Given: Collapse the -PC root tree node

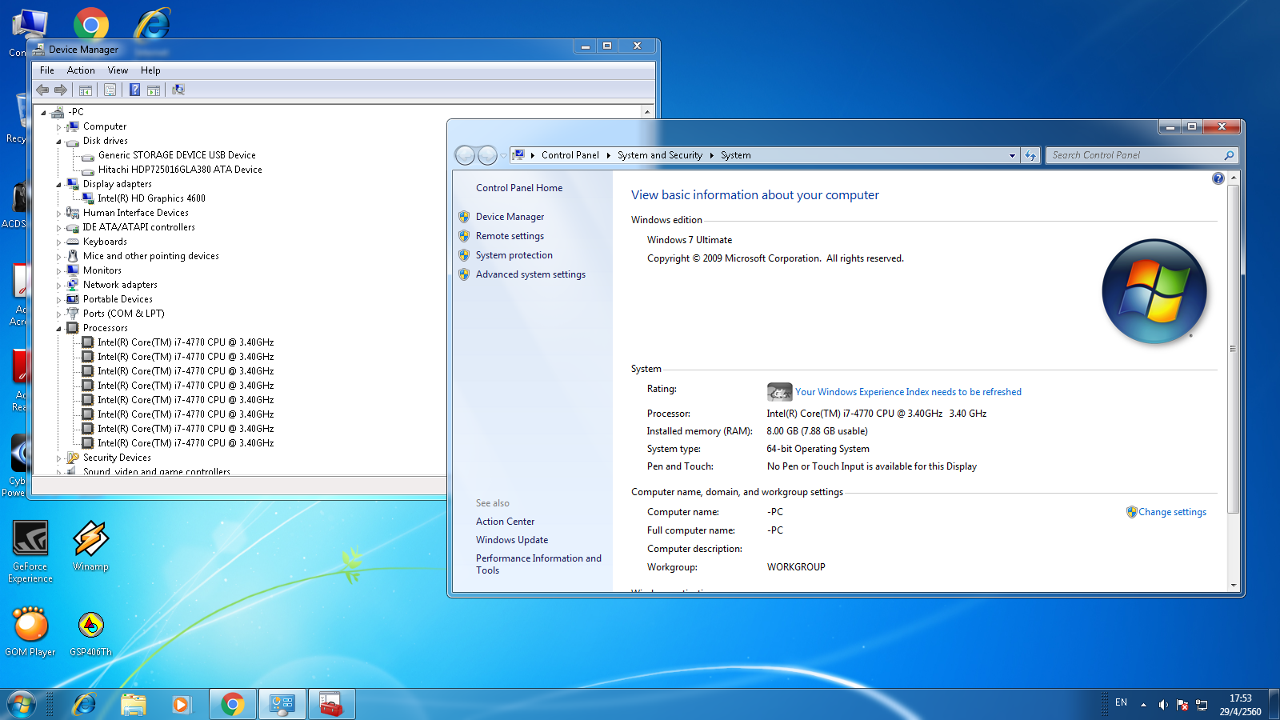Looking at the screenshot, I should coord(43,112).
